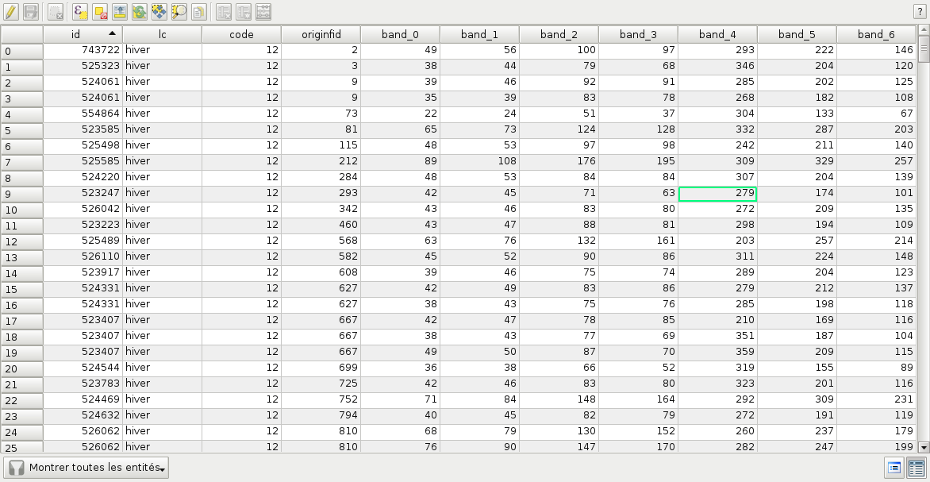Pan map to selected rows

(159, 12)
